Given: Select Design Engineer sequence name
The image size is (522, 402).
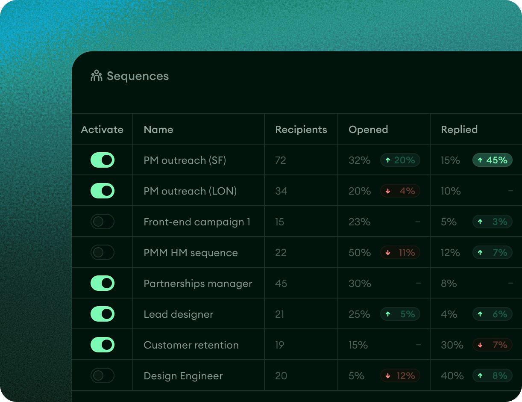Looking at the screenshot, I should tap(183, 376).
